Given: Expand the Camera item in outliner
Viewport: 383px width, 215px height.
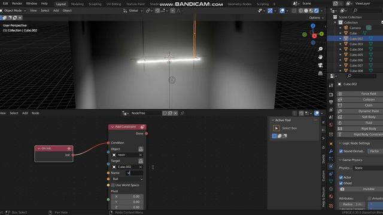Looking at the screenshot, I should coord(341,28).
